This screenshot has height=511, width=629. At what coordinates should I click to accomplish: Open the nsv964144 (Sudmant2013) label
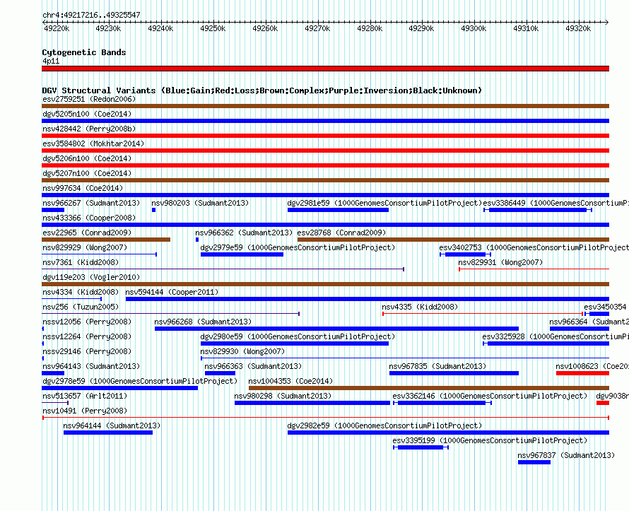pos(112,425)
